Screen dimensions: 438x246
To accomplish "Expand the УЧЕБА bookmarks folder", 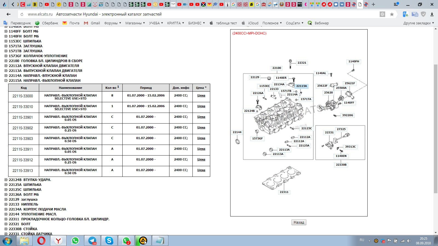I will [x=156, y=23].
